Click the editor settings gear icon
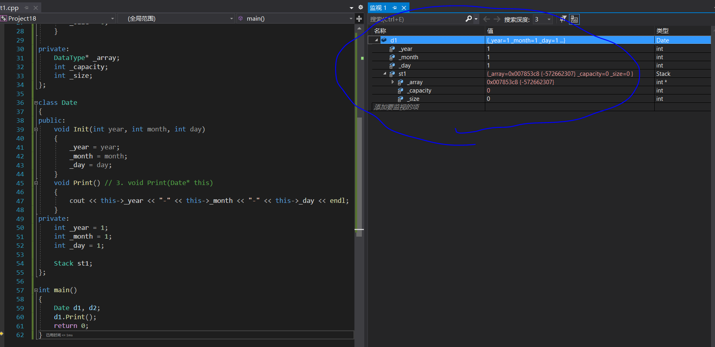The image size is (715, 347). click(x=360, y=7)
